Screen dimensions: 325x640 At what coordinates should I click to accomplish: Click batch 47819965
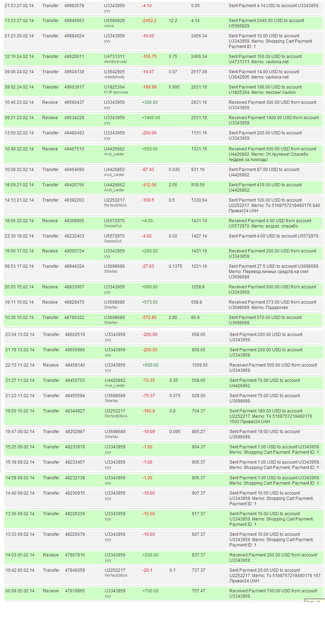point(75,591)
